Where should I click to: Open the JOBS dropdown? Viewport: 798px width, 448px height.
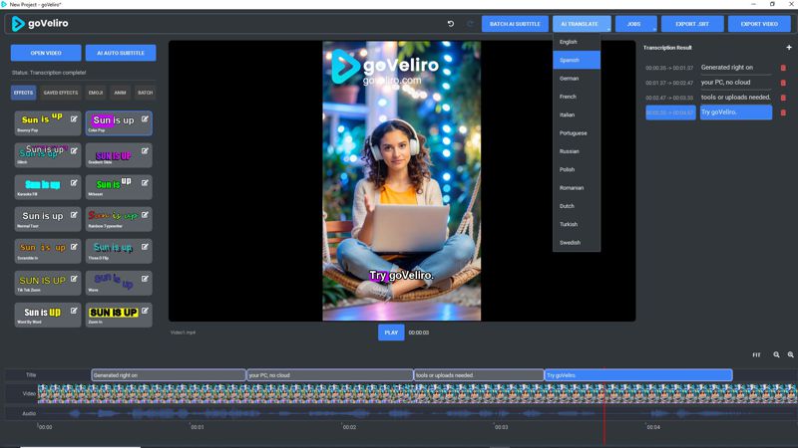click(635, 24)
